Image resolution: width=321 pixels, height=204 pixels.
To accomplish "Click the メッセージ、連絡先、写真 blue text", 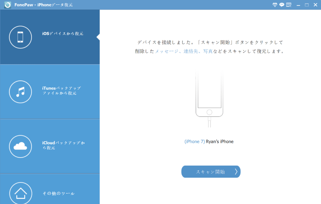I will [x=184, y=51].
